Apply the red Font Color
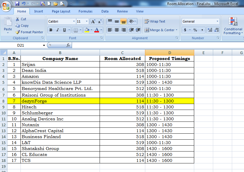This screenshot has height=172, width=244. click(97, 30)
